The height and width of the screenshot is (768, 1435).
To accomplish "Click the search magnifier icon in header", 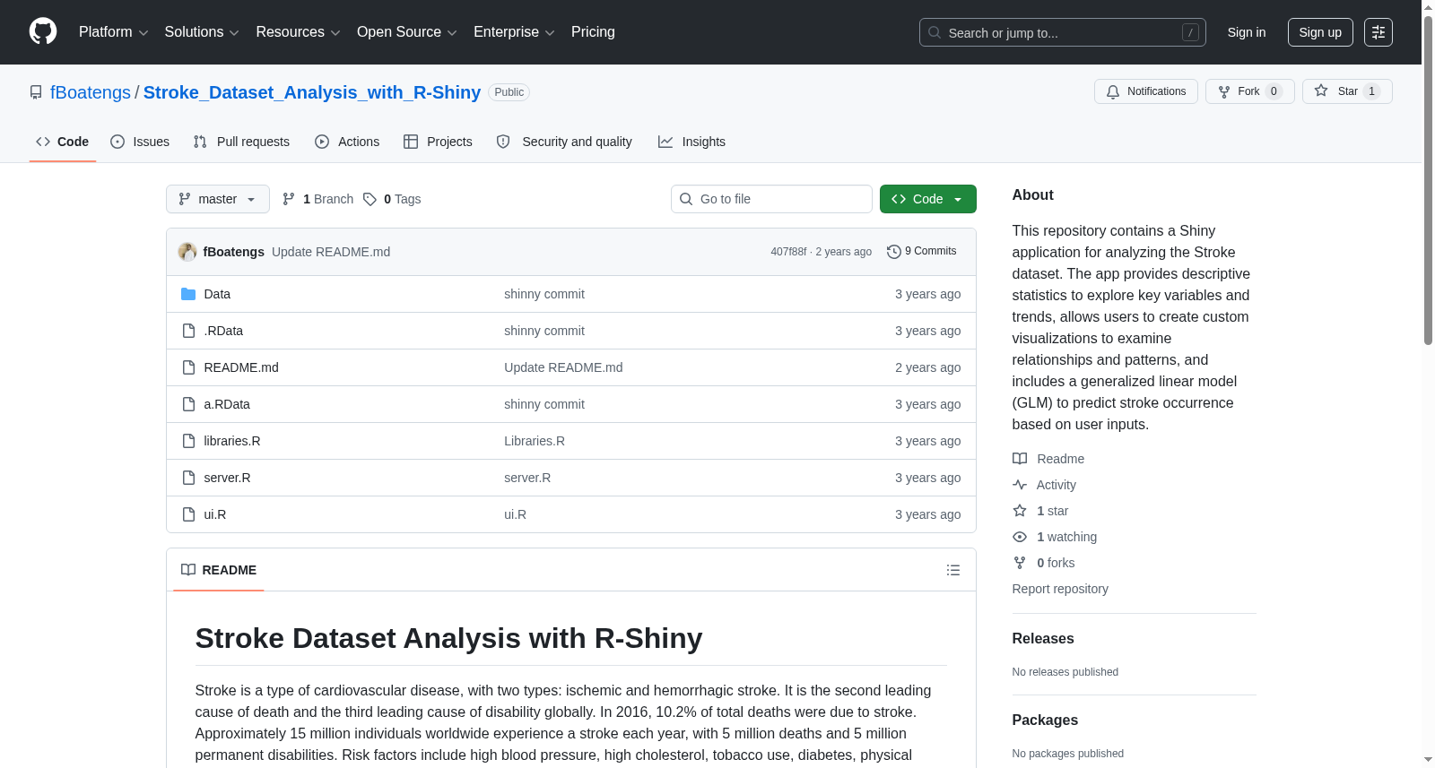I will pos(935,32).
